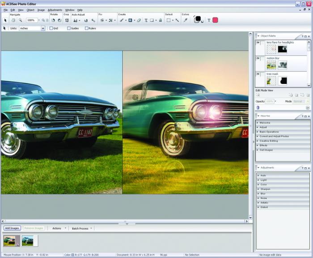Enable the Guides checkbox
313x258 pixels.
pyautogui.click(x=69, y=28)
